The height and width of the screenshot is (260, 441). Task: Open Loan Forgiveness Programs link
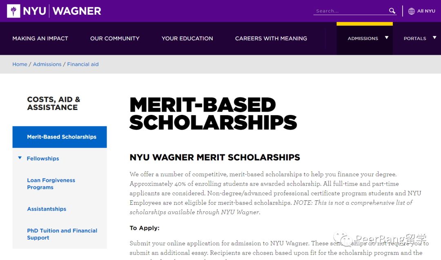point(51,184)
